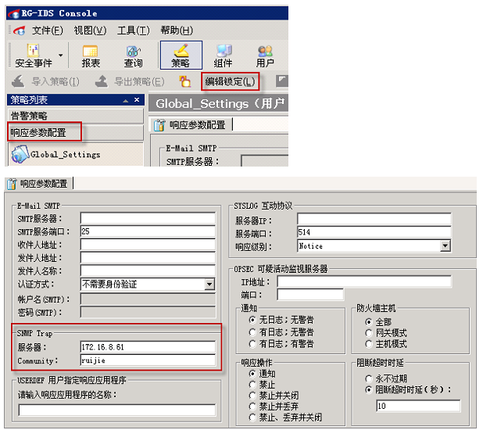483x430 pixels.
Task: Open the 视图(V) menu
Action: [90, 30]
